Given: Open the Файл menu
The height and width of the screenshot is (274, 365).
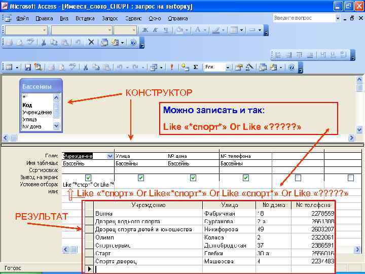Looking at the screenshot, I should tap(22, 18).
